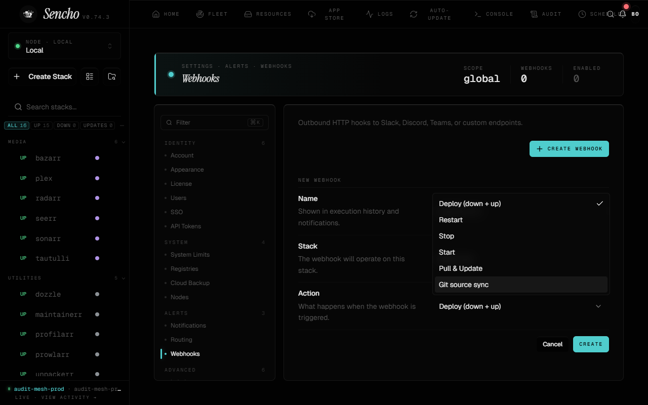Open the Logs navigation tab
Image resolution: width=648 pixels, height=405 pixels.
coord(379,14)
